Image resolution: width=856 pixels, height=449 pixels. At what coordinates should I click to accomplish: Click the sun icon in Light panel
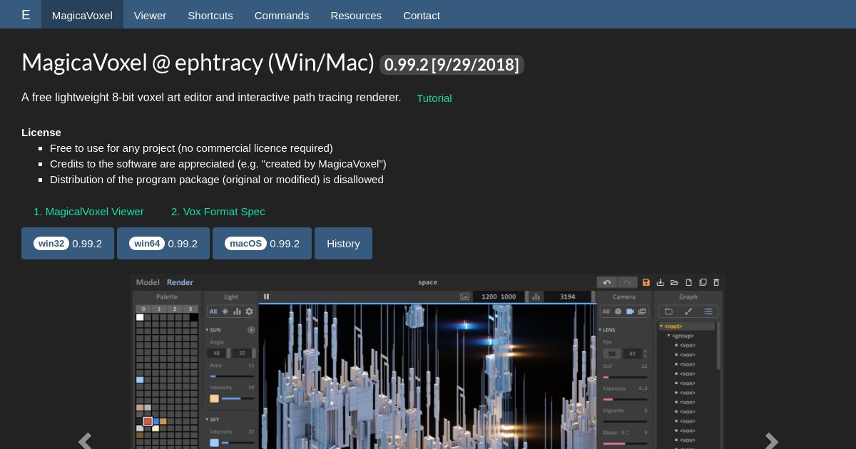tap(225, 311)
